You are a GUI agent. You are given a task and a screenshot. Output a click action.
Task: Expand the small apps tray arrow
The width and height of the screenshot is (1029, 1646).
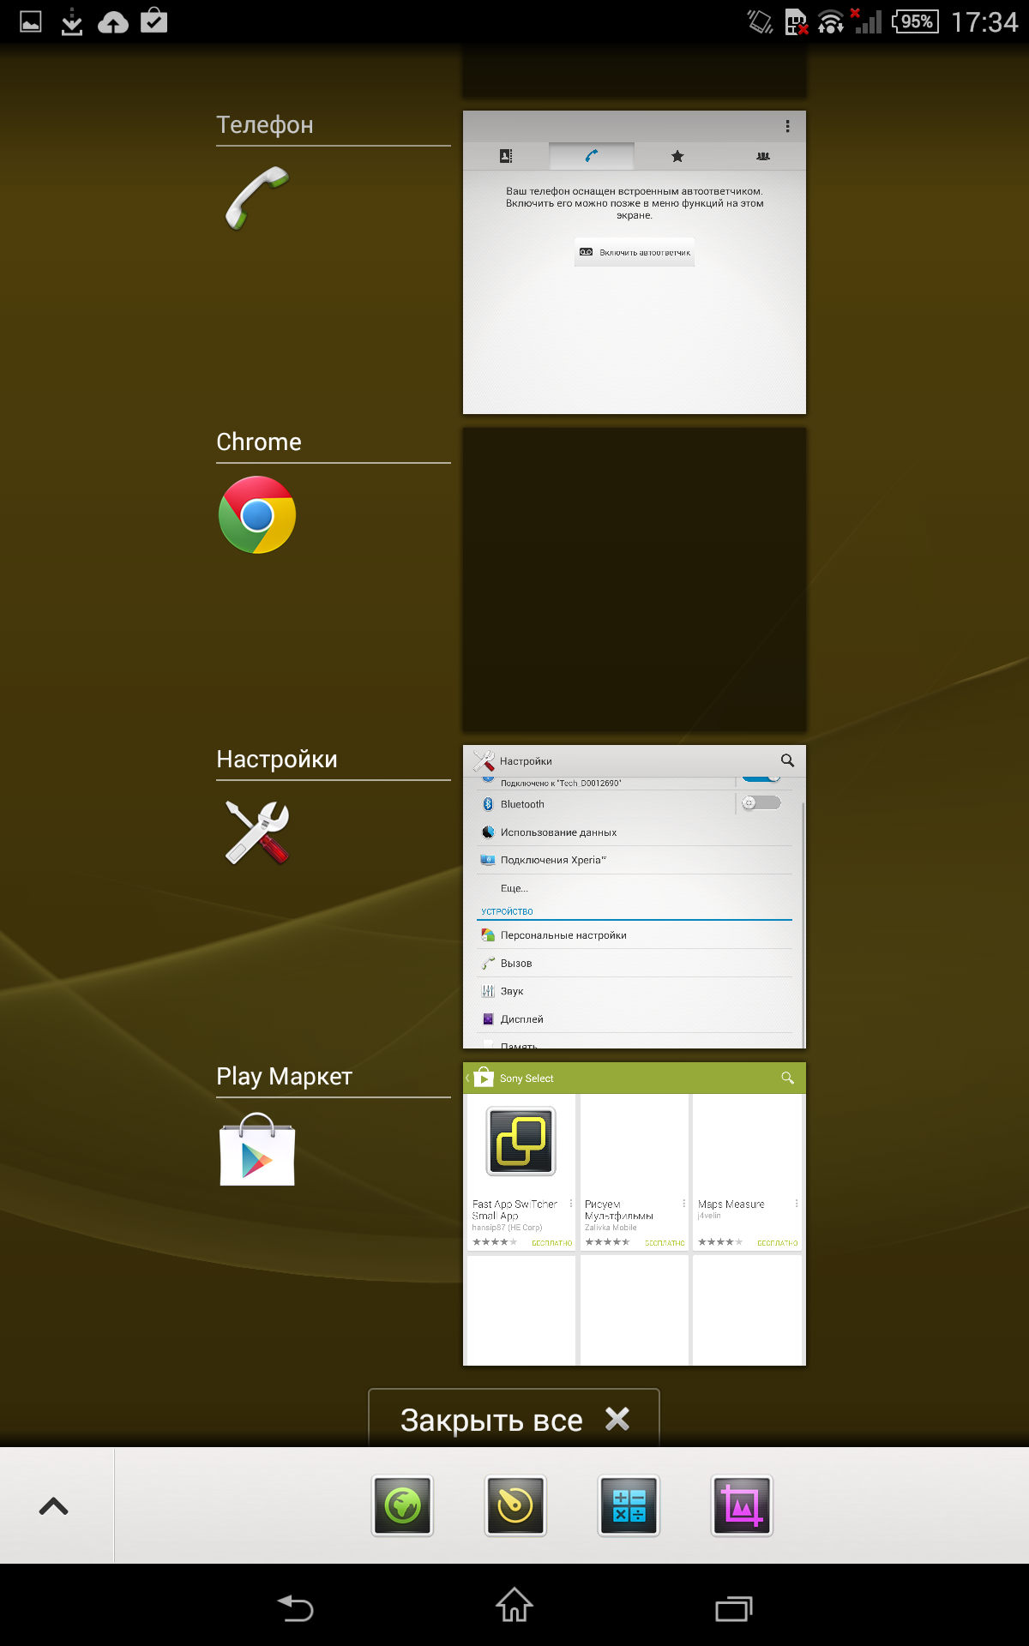[54, 1506]
